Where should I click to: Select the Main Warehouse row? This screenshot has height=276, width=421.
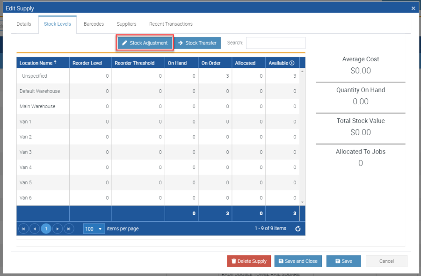[x=37, y=106]
